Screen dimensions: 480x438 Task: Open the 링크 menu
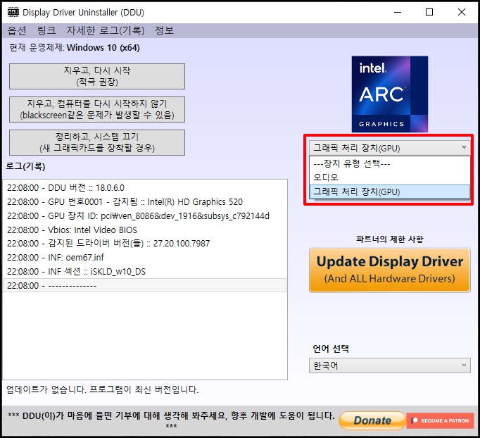coord(46,30)
